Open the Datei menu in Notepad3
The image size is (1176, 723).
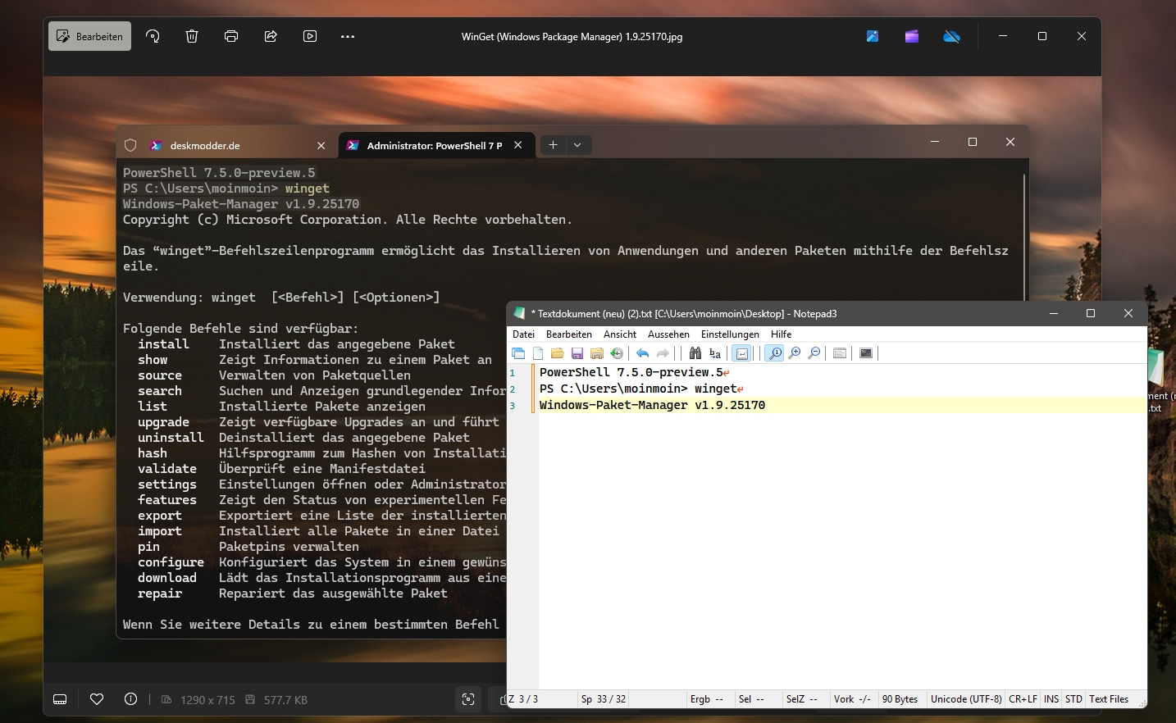coord(523,334)
